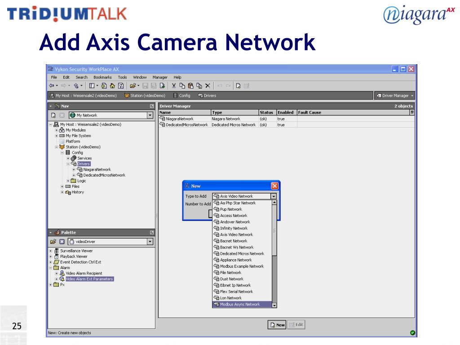
Task: Expand the My Modules tree node
Action: tap(56, 130)
